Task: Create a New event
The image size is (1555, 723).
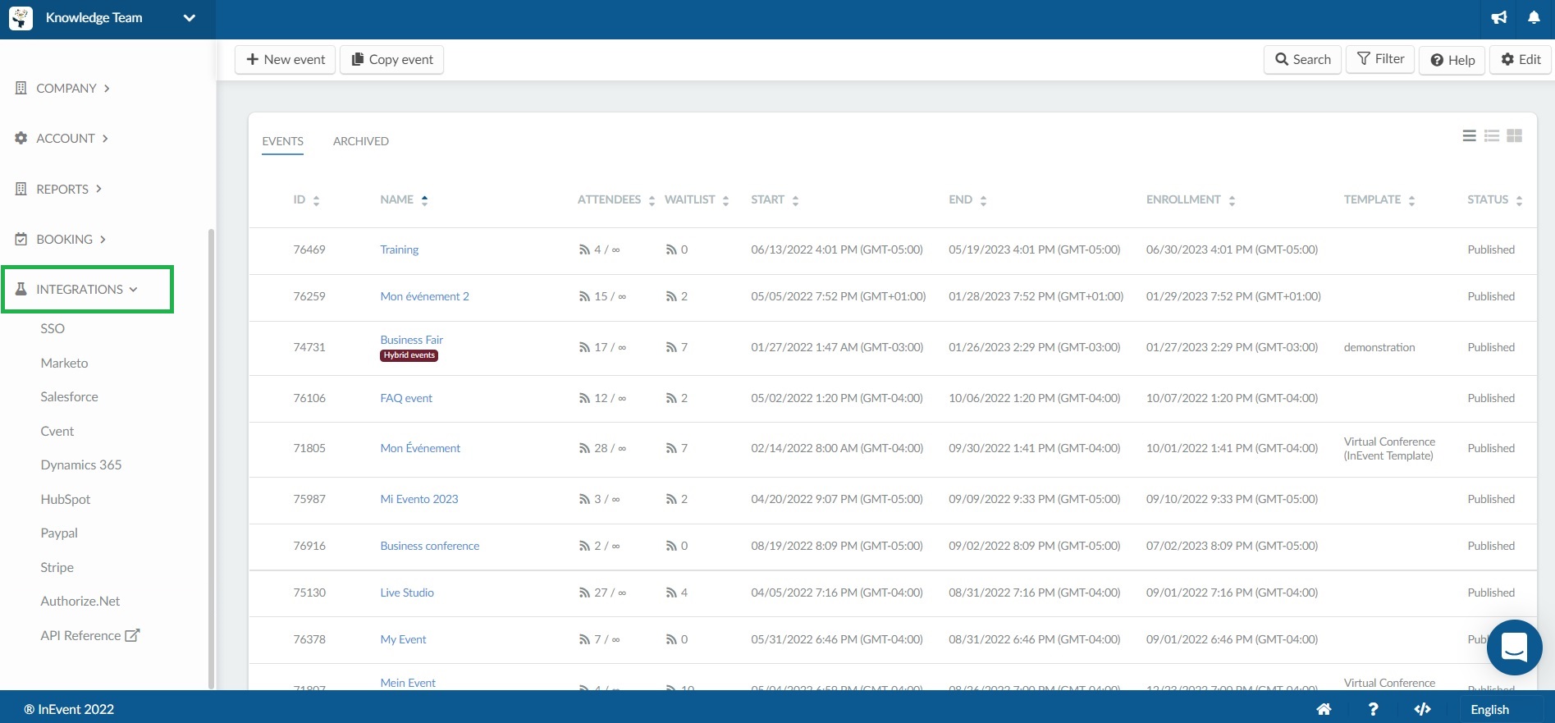Action: pyautogui.click(x=286, y=59)
